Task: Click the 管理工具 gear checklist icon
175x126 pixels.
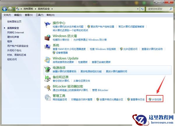Action: pyautogui.click(x=48, y=97)
